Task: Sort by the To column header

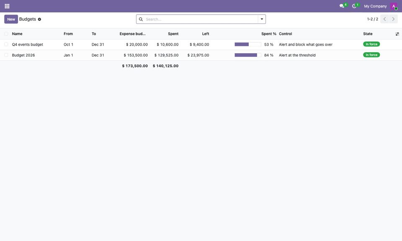Action: [x=94, y=34]
